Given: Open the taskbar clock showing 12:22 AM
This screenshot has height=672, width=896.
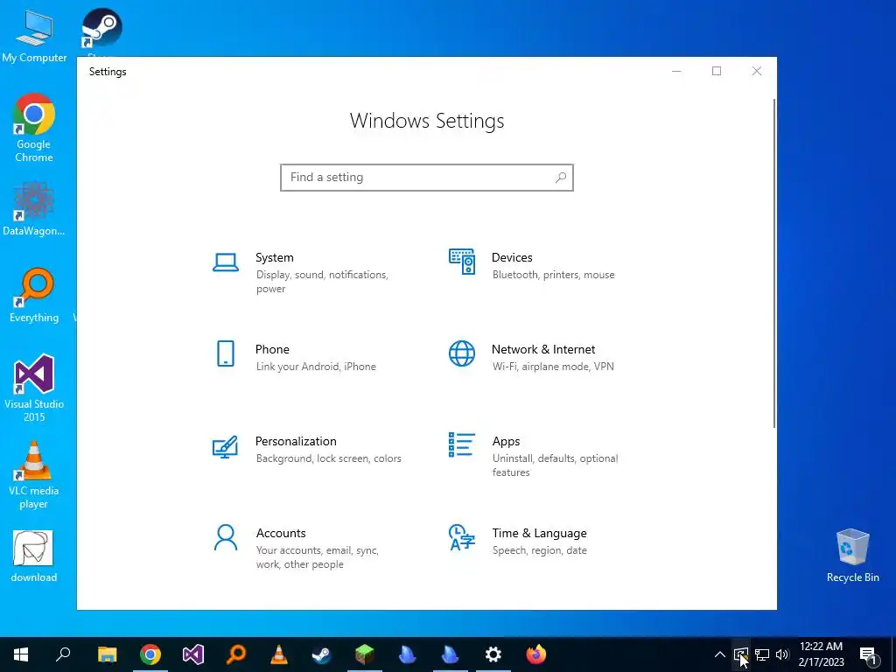Looking at the screenshot, I should [x=821, y=654].
